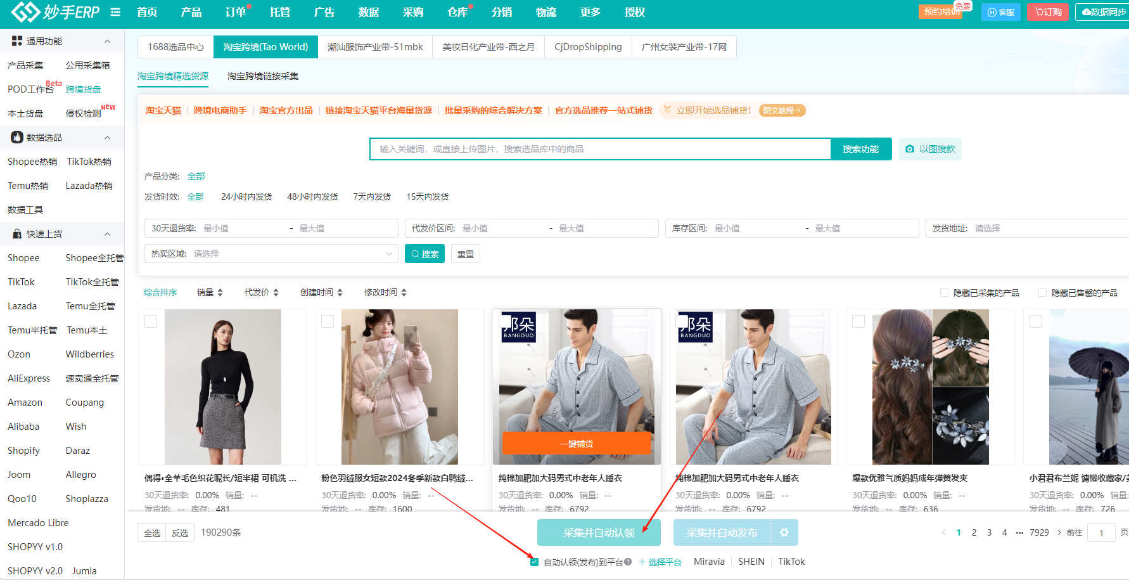Click 预约培训 free training badge
Image resolution: width=1129 pixels, height=580 pixels.
coord(941,11)
